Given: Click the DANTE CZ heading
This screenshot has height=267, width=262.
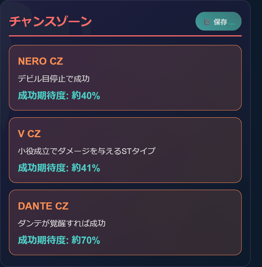Looking at the screenshot, I should point(43,206).
